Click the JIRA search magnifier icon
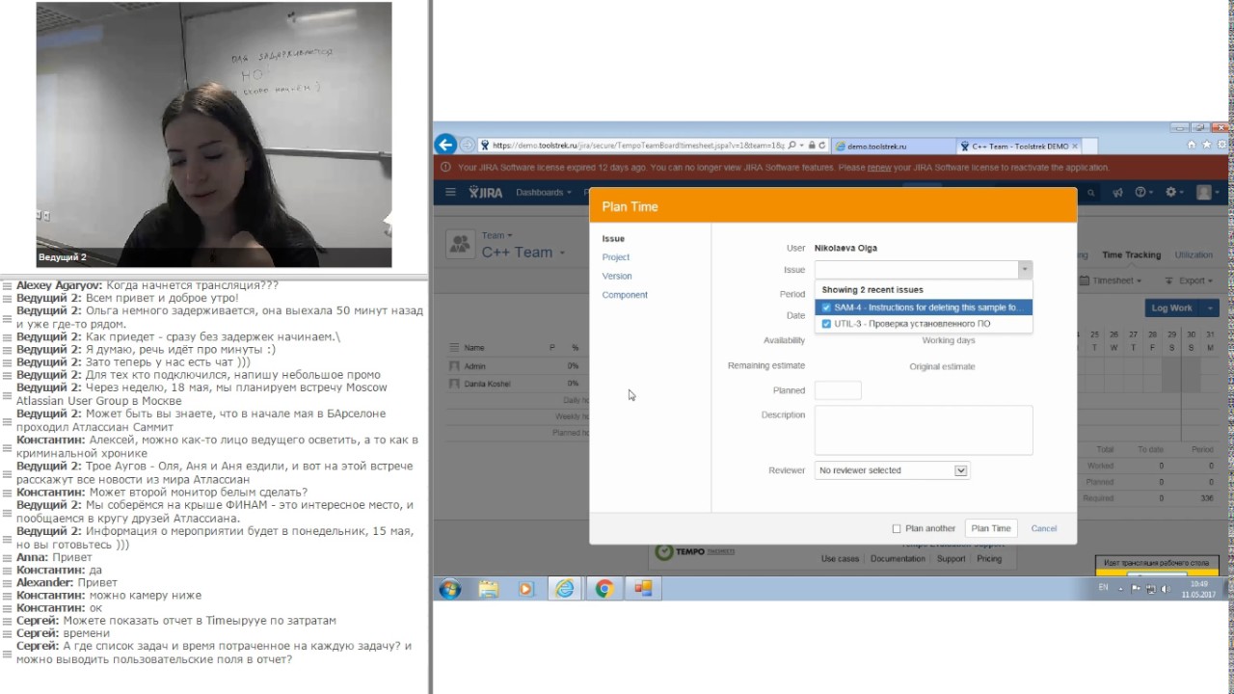 [1090, 193]
